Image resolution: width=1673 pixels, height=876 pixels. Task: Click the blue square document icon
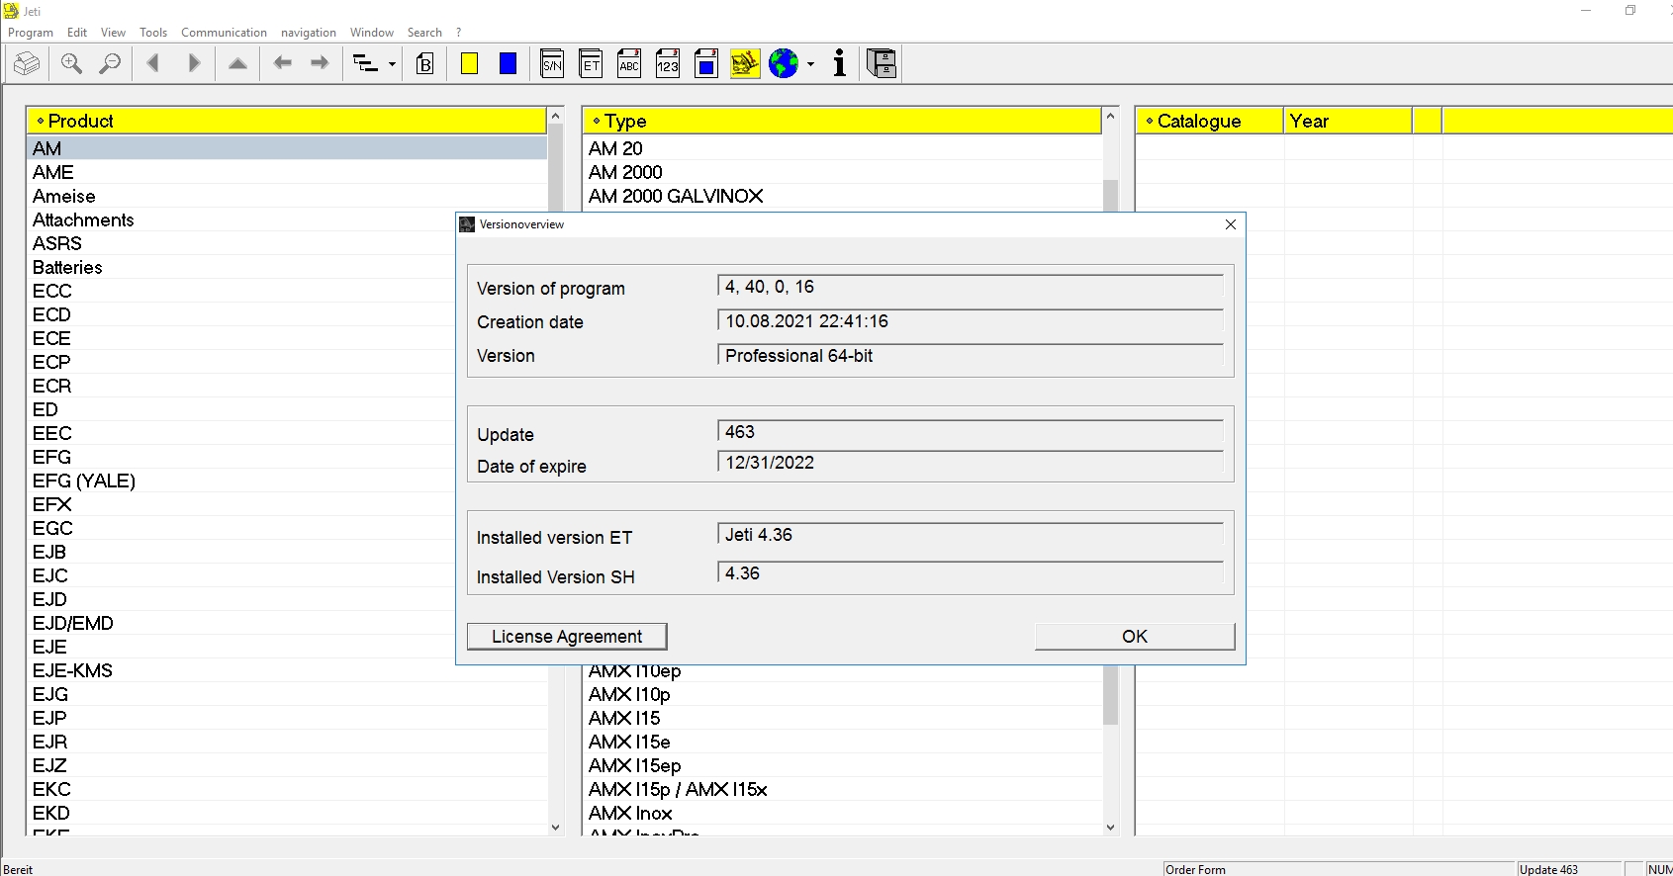click(706, 64)
